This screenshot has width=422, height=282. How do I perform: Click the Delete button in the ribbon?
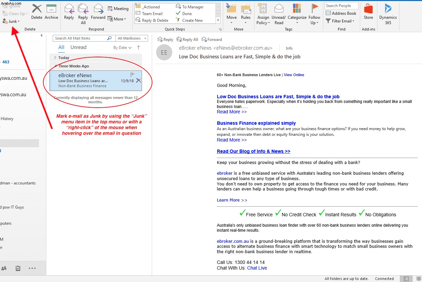[x=37, y=11]
